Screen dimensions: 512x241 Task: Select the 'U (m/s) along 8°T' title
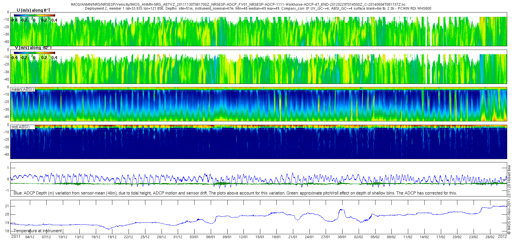[x=34, y=10]
